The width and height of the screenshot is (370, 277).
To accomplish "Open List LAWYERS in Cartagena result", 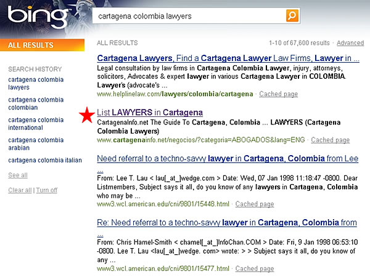I will [150, 112].
